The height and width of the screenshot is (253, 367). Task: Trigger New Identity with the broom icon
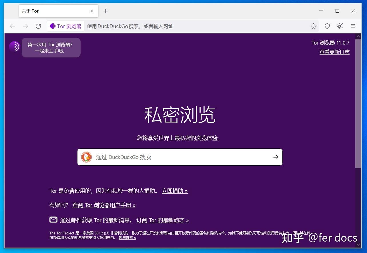pos(340,26)
